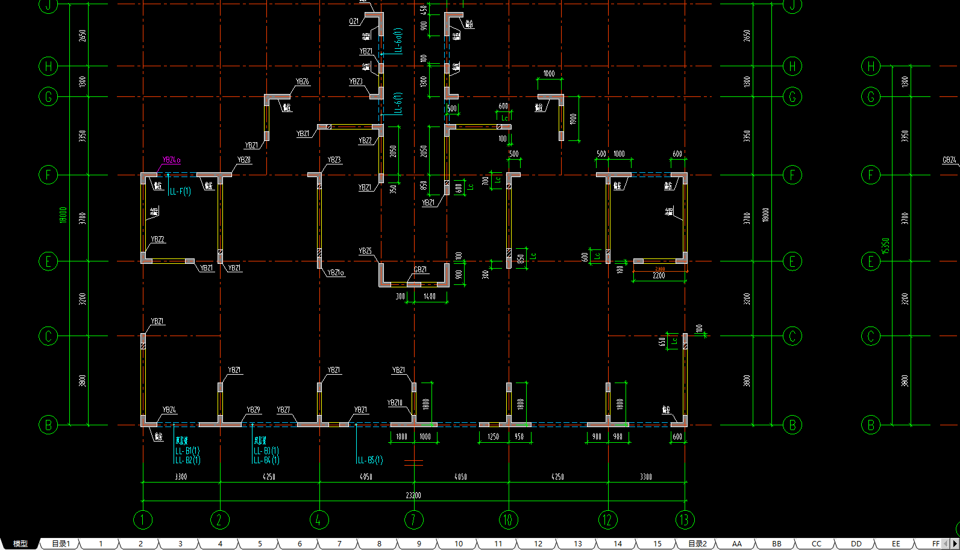
Task: Select the 23200 overall dimension text
Action: (x=413, y=496)
